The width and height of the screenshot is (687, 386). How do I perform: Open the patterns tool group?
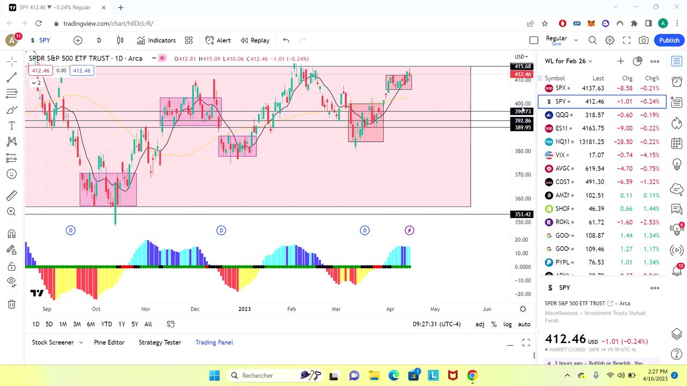pos(11,142)
